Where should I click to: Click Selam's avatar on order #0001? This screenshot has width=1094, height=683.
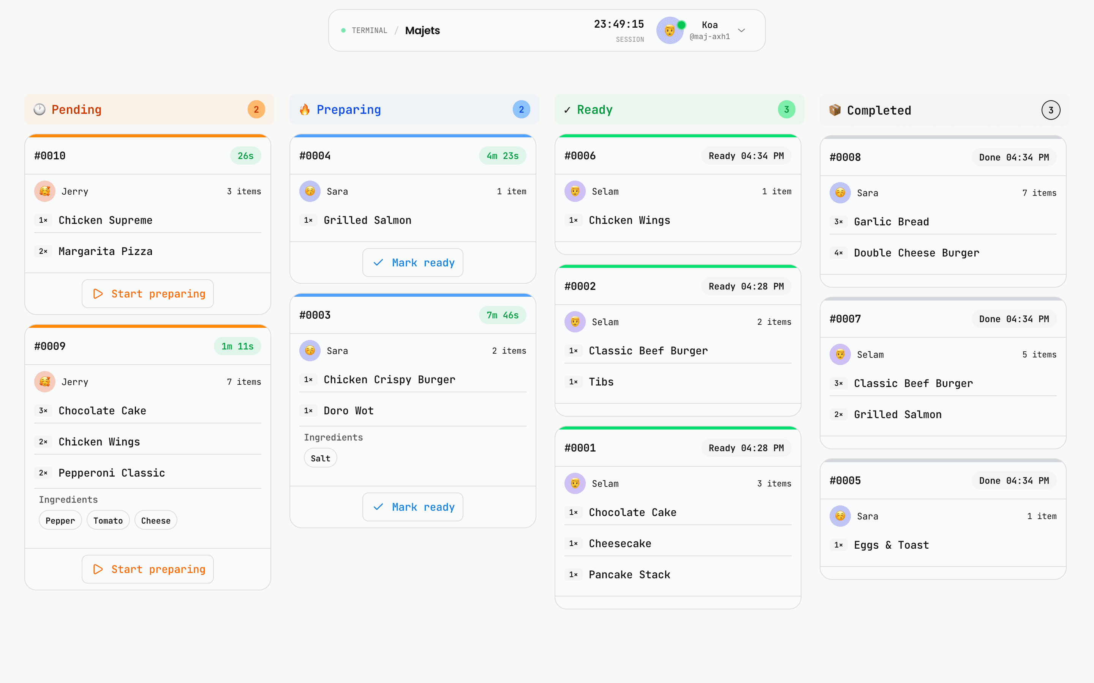pyautogui.click(x=575, y=483)
